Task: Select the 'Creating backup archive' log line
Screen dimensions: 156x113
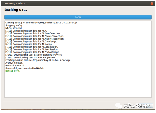Action: pos(38,60)
